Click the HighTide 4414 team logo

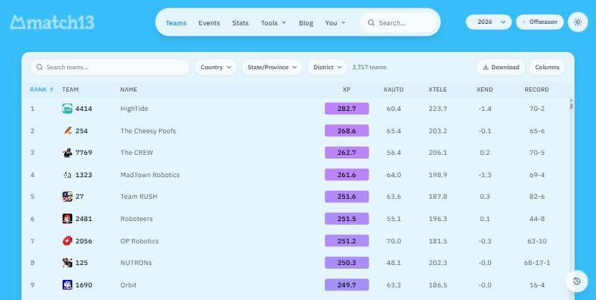coord(67,109)
